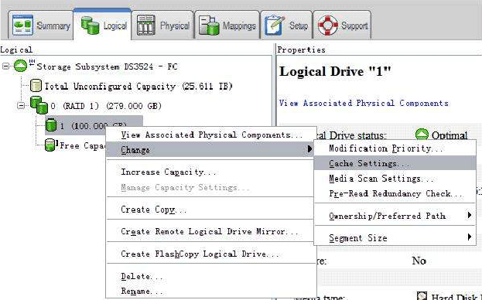Click the Ownership/Preferred Path arrow
Image resolution: width=482 pixels, height=300 pixels.
point(469,215)
